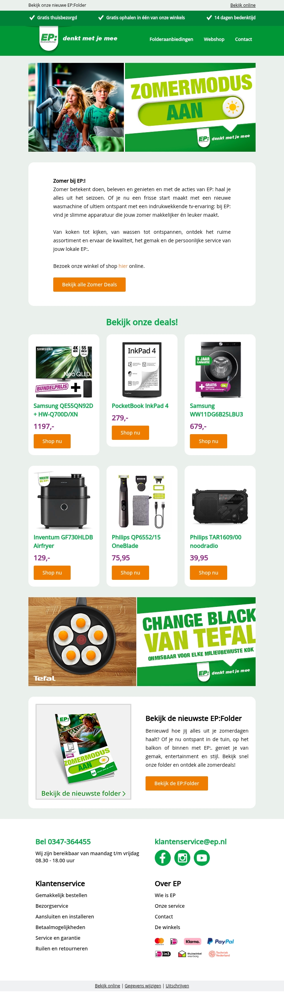
Task: Open Webshop in the navigation
Action: (214, 39)
